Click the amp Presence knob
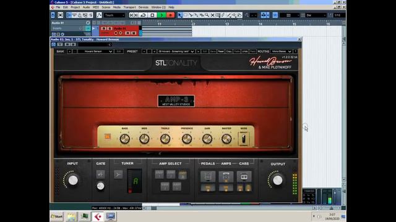This screenshot has width=396, height=222. point(187,139)
